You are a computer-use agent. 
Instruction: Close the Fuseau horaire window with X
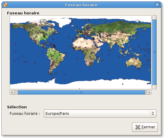(x=157, y=5)
